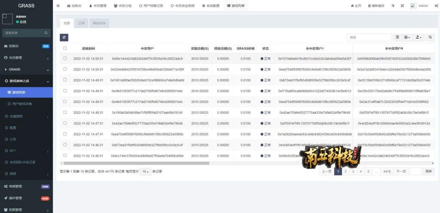
Task: Click the gears icon of 常规管理
Action: pos(6,186)
